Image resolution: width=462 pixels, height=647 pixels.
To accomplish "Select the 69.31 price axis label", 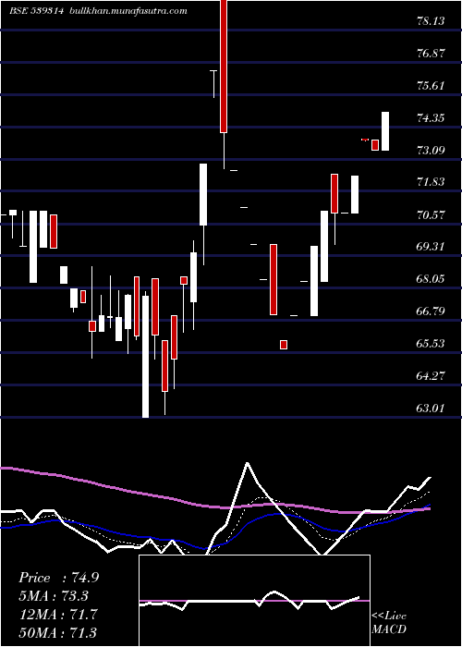I will [x=432, y=247].
